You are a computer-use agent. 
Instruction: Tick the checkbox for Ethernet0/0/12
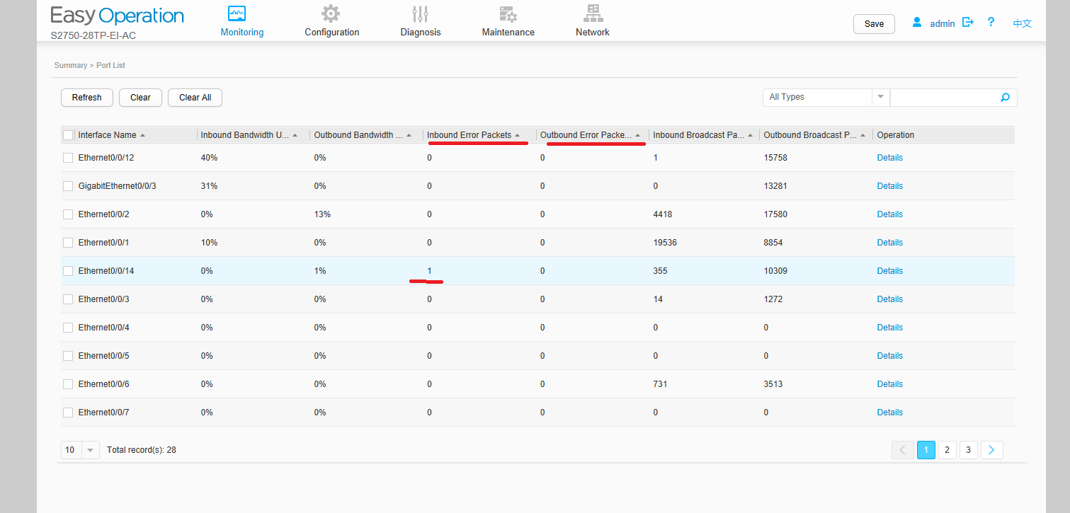(68, 158)
